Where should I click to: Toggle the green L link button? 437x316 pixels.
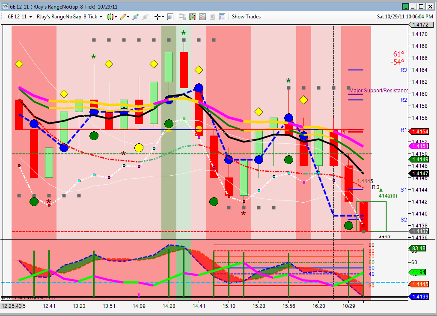(405, 6)
